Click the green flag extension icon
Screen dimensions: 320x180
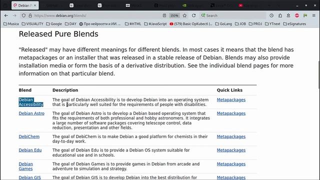click(305, 15)
